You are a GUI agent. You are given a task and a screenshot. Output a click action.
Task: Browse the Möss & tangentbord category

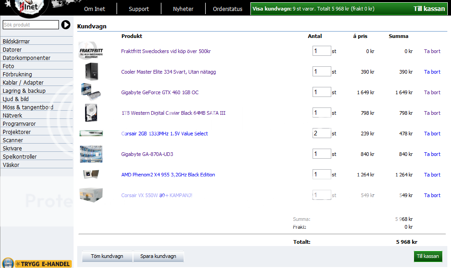pos(28,107)
